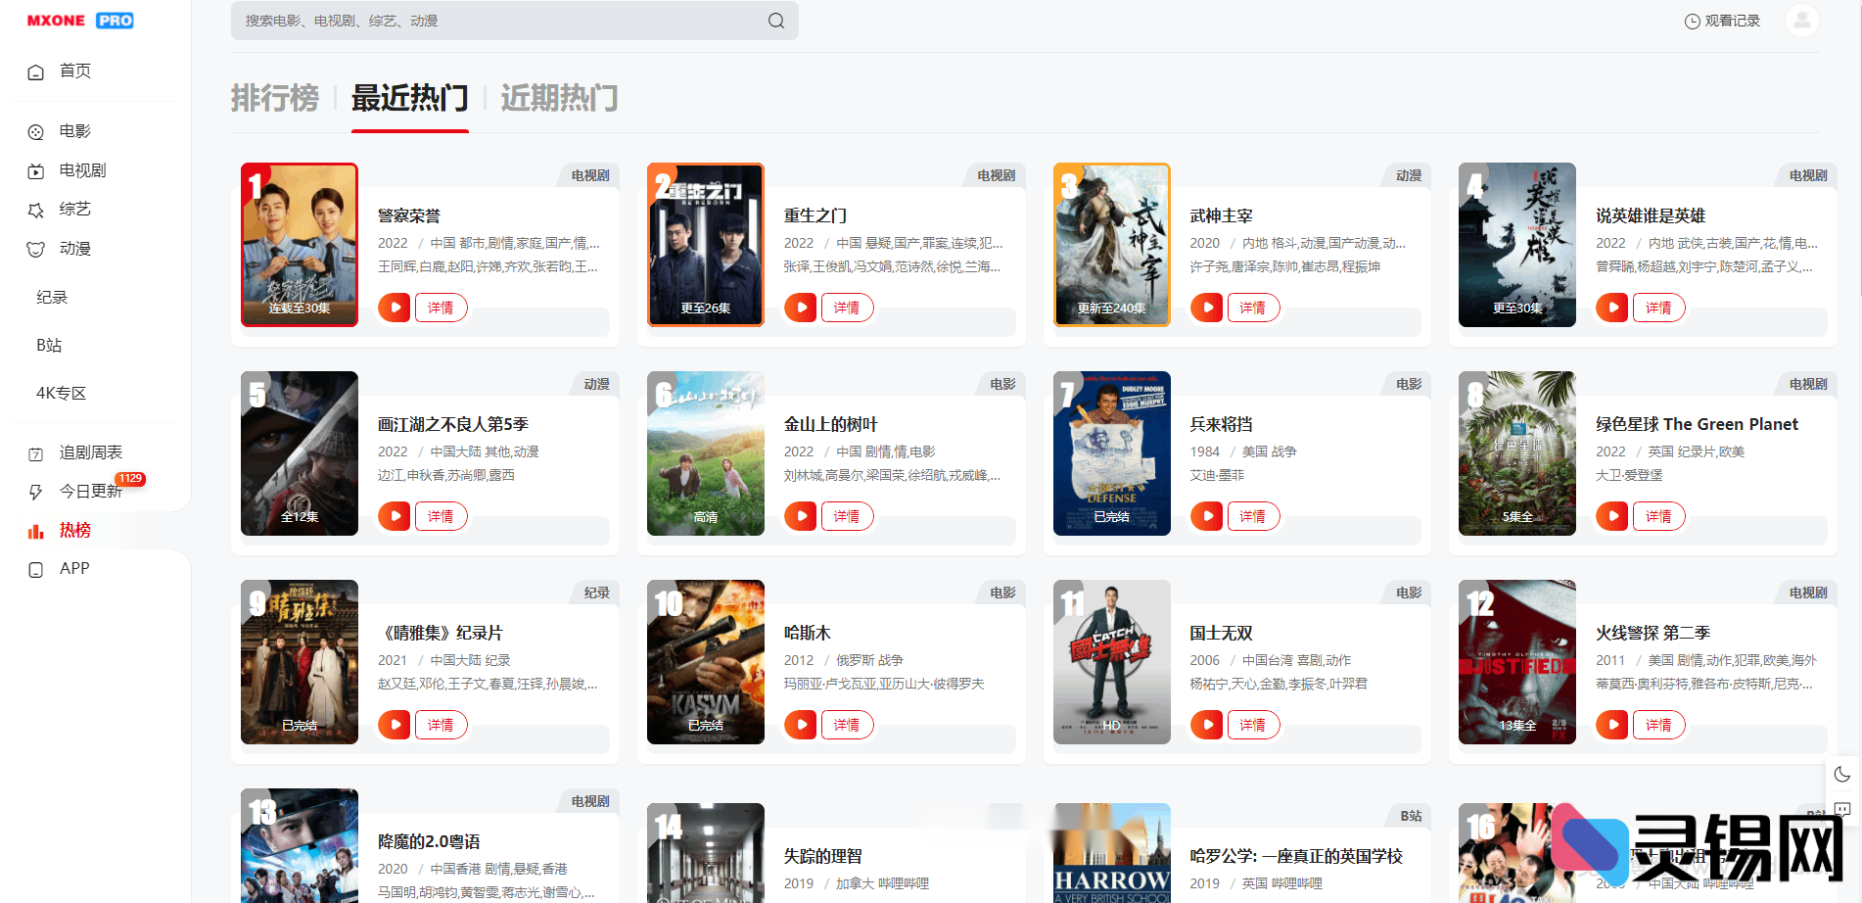
Task: Open the user avatar menu
Action: click(1801, 20)
